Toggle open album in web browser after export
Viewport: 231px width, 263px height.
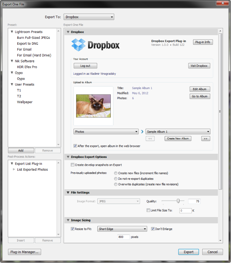(x=75, y=146)
